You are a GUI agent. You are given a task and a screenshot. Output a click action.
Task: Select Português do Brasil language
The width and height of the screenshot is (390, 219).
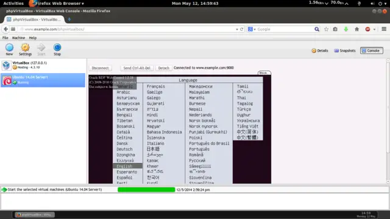click(x=209, y=144)
